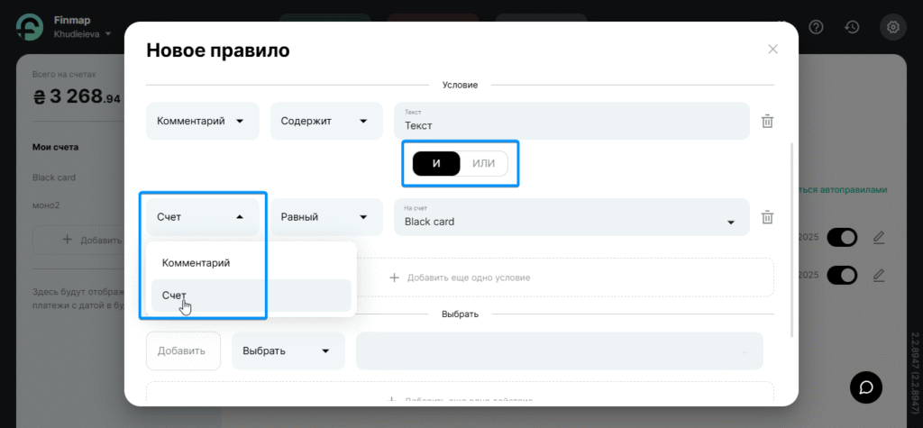This screenshot has height=428, width=923.
Task: Delete the first condition with trash icon
Action: pos(767,121)
